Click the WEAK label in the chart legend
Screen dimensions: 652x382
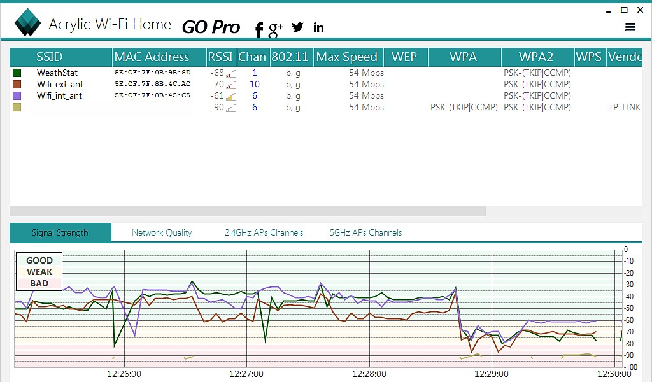[x=39, y=272]
